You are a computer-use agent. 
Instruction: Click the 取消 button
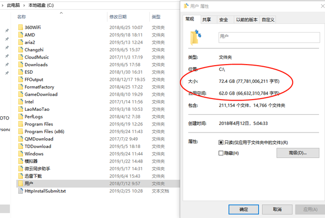pyautogui.click(x=277, y=209)
